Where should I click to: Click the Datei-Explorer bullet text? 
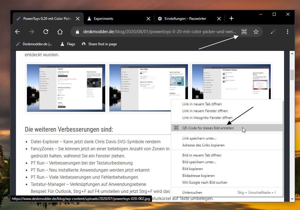pyautogui.click(x=96, y=142)
